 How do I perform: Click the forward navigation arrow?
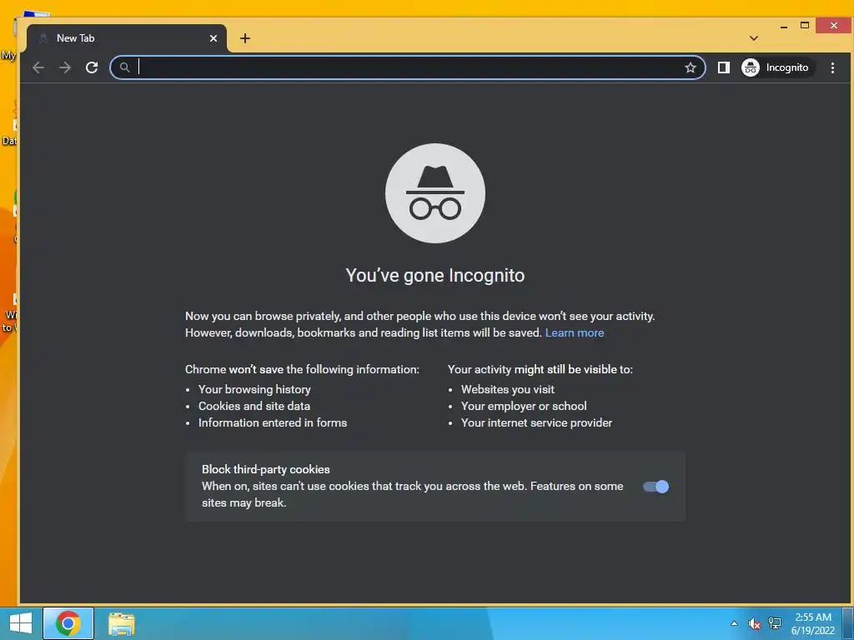[x=65, y=67]
